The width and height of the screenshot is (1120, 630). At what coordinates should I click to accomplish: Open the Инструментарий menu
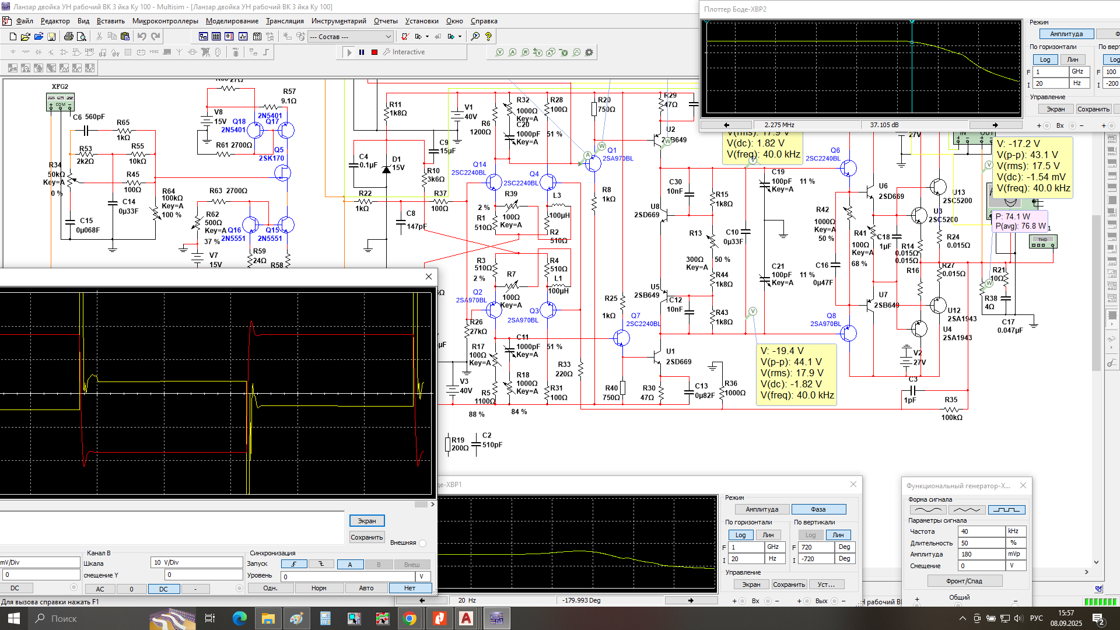(339, 21)
